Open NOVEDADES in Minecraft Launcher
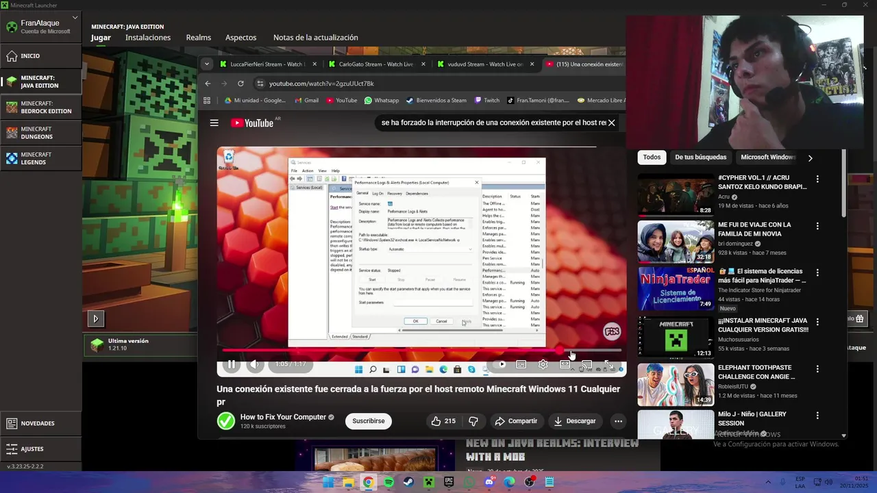 tap(40, 423)
